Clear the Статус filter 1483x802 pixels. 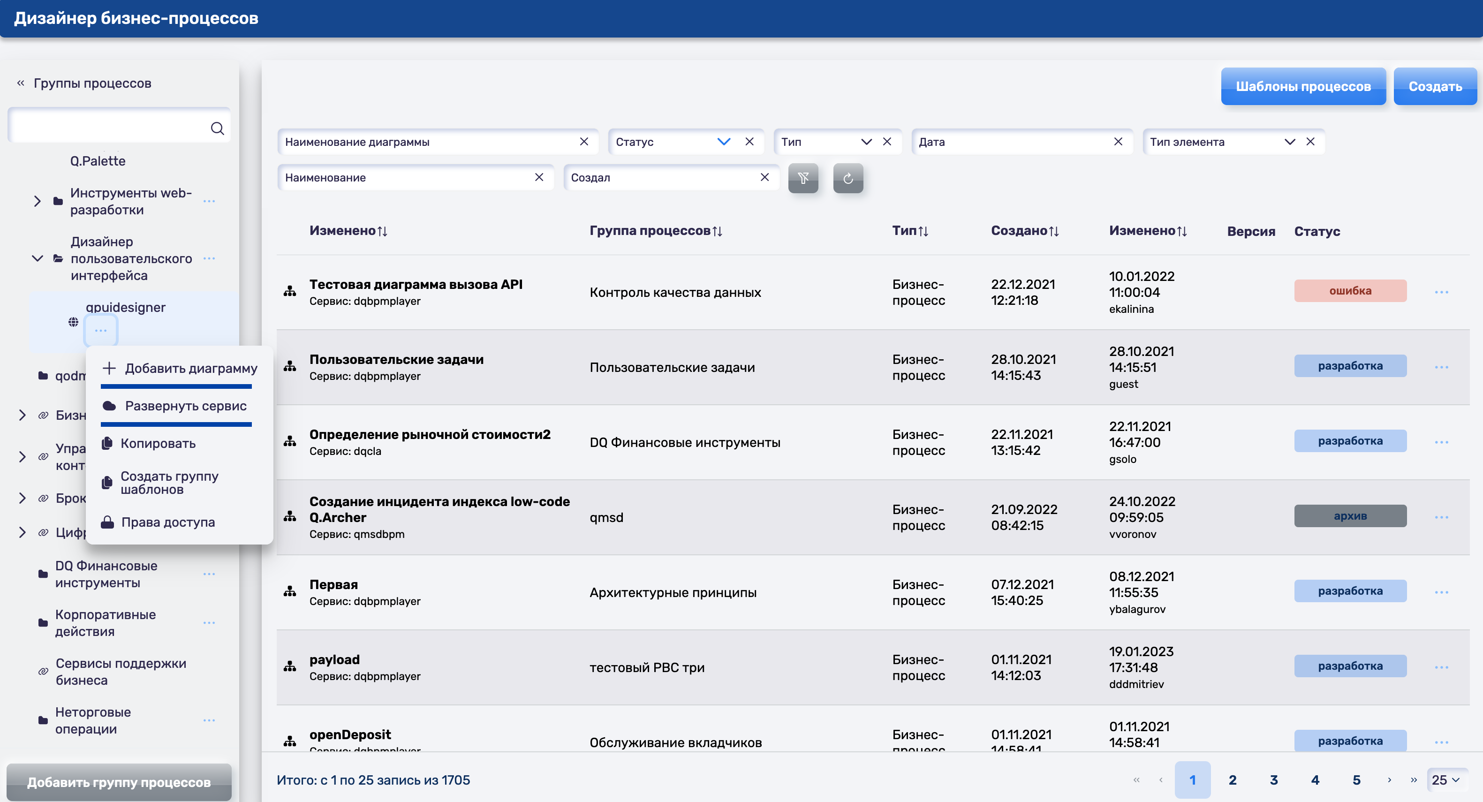coord(749,142)
